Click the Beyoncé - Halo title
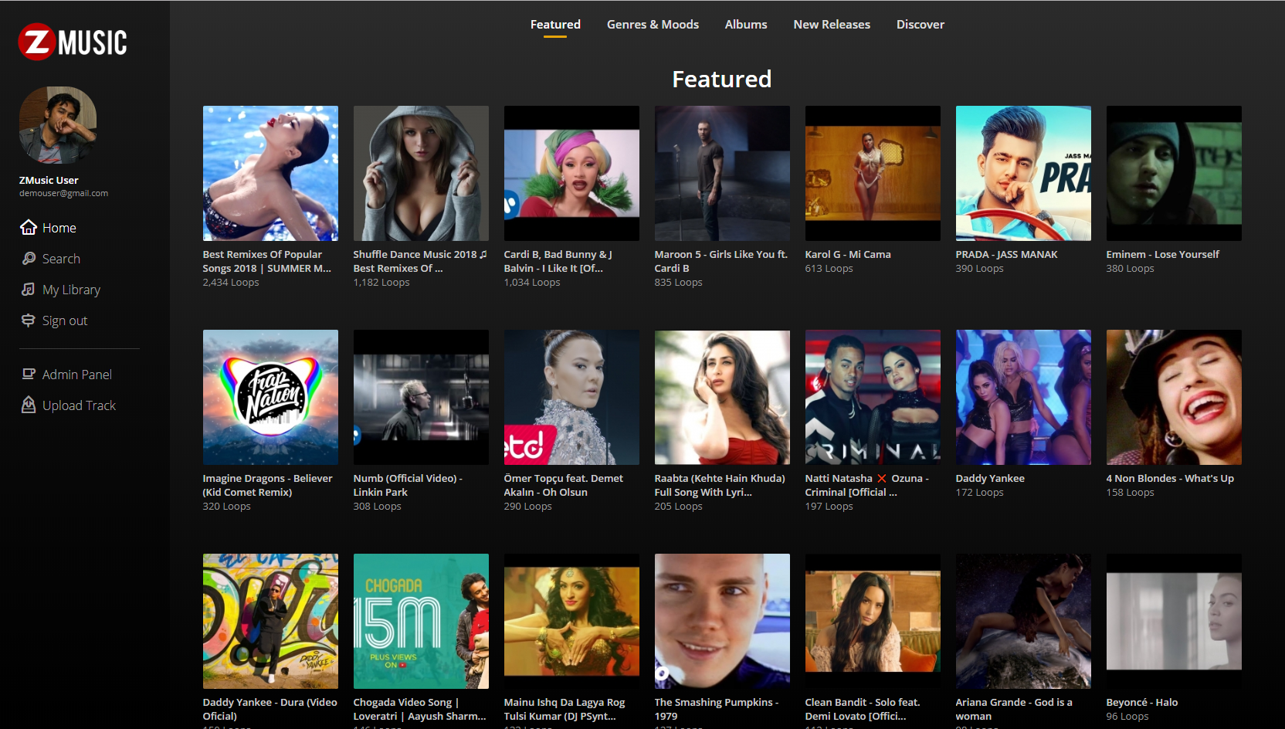This screenshot has width=1285, height=729. click(x=1141, y=702)
